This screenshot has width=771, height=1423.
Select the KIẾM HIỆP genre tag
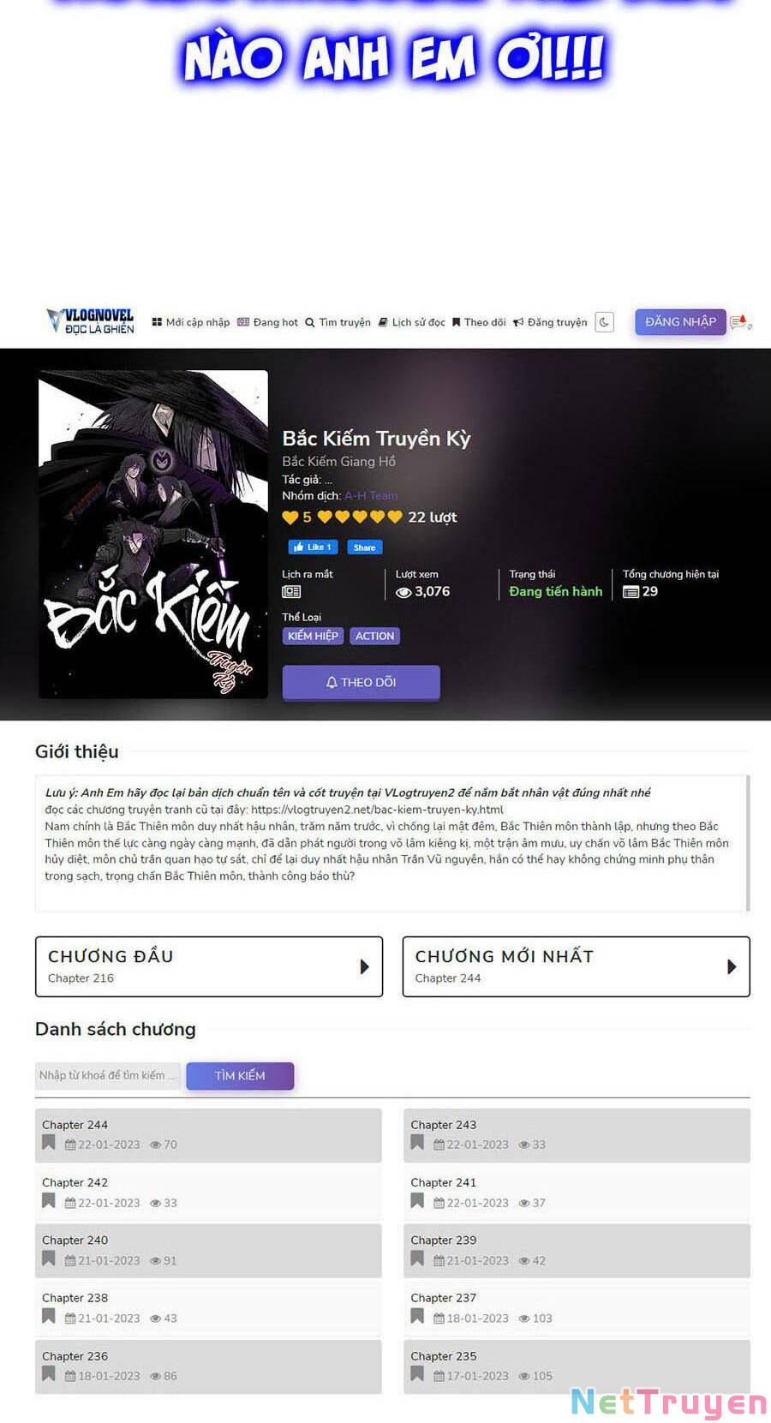pyautogui.click(x=314, y=636)
